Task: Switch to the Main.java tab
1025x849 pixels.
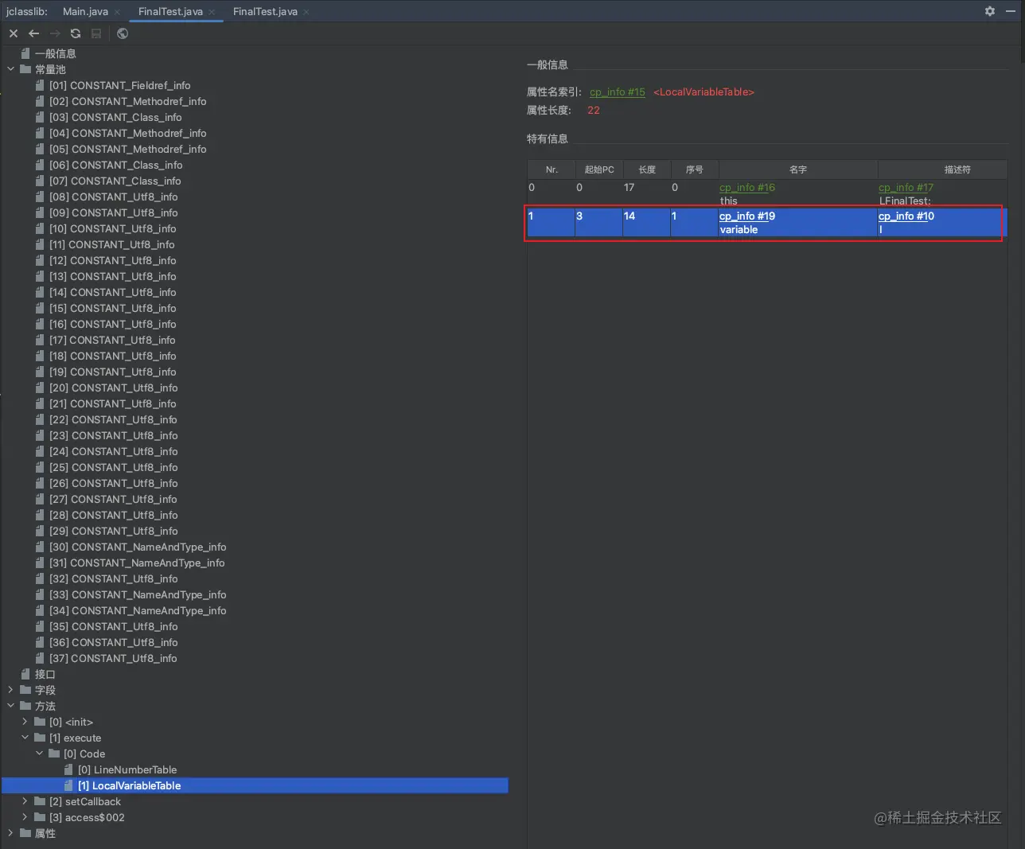Action: click(x=85, y=11)
